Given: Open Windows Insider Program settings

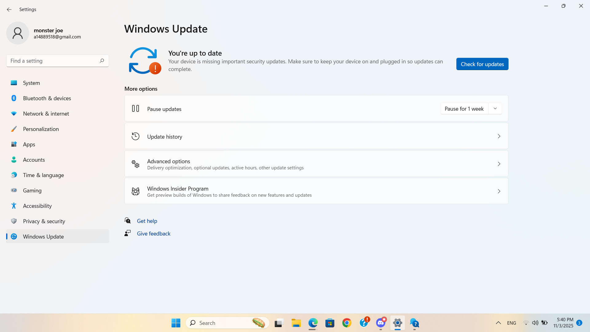Looking at the screenshot, I should pyautogui.click(x=316, y=191).
